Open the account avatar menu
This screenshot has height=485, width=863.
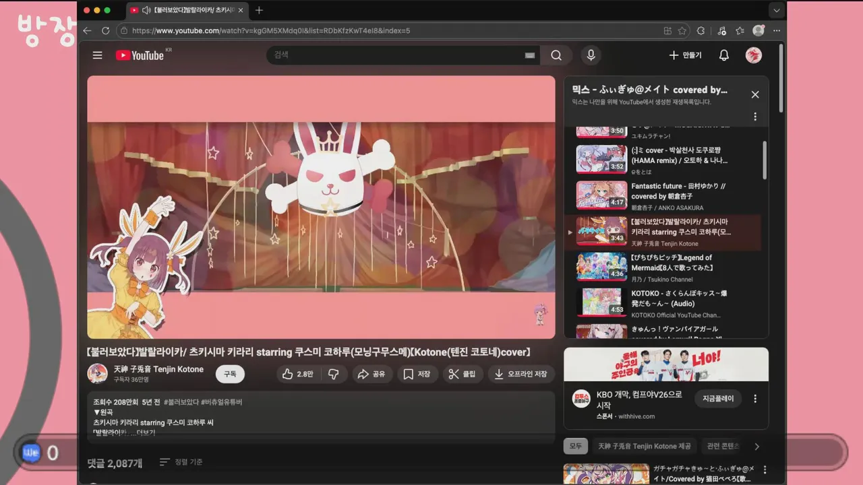[753, 55]
